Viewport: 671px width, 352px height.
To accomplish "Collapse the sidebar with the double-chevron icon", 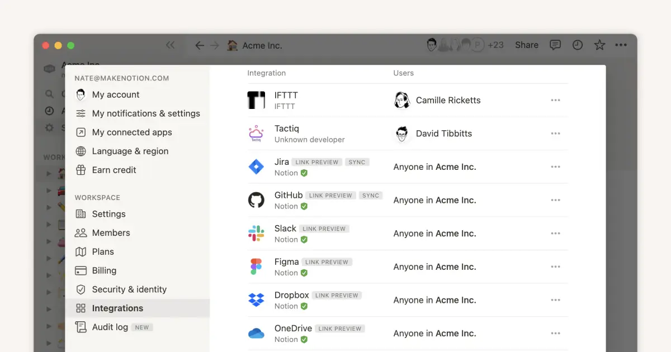I will coord(171,45).
